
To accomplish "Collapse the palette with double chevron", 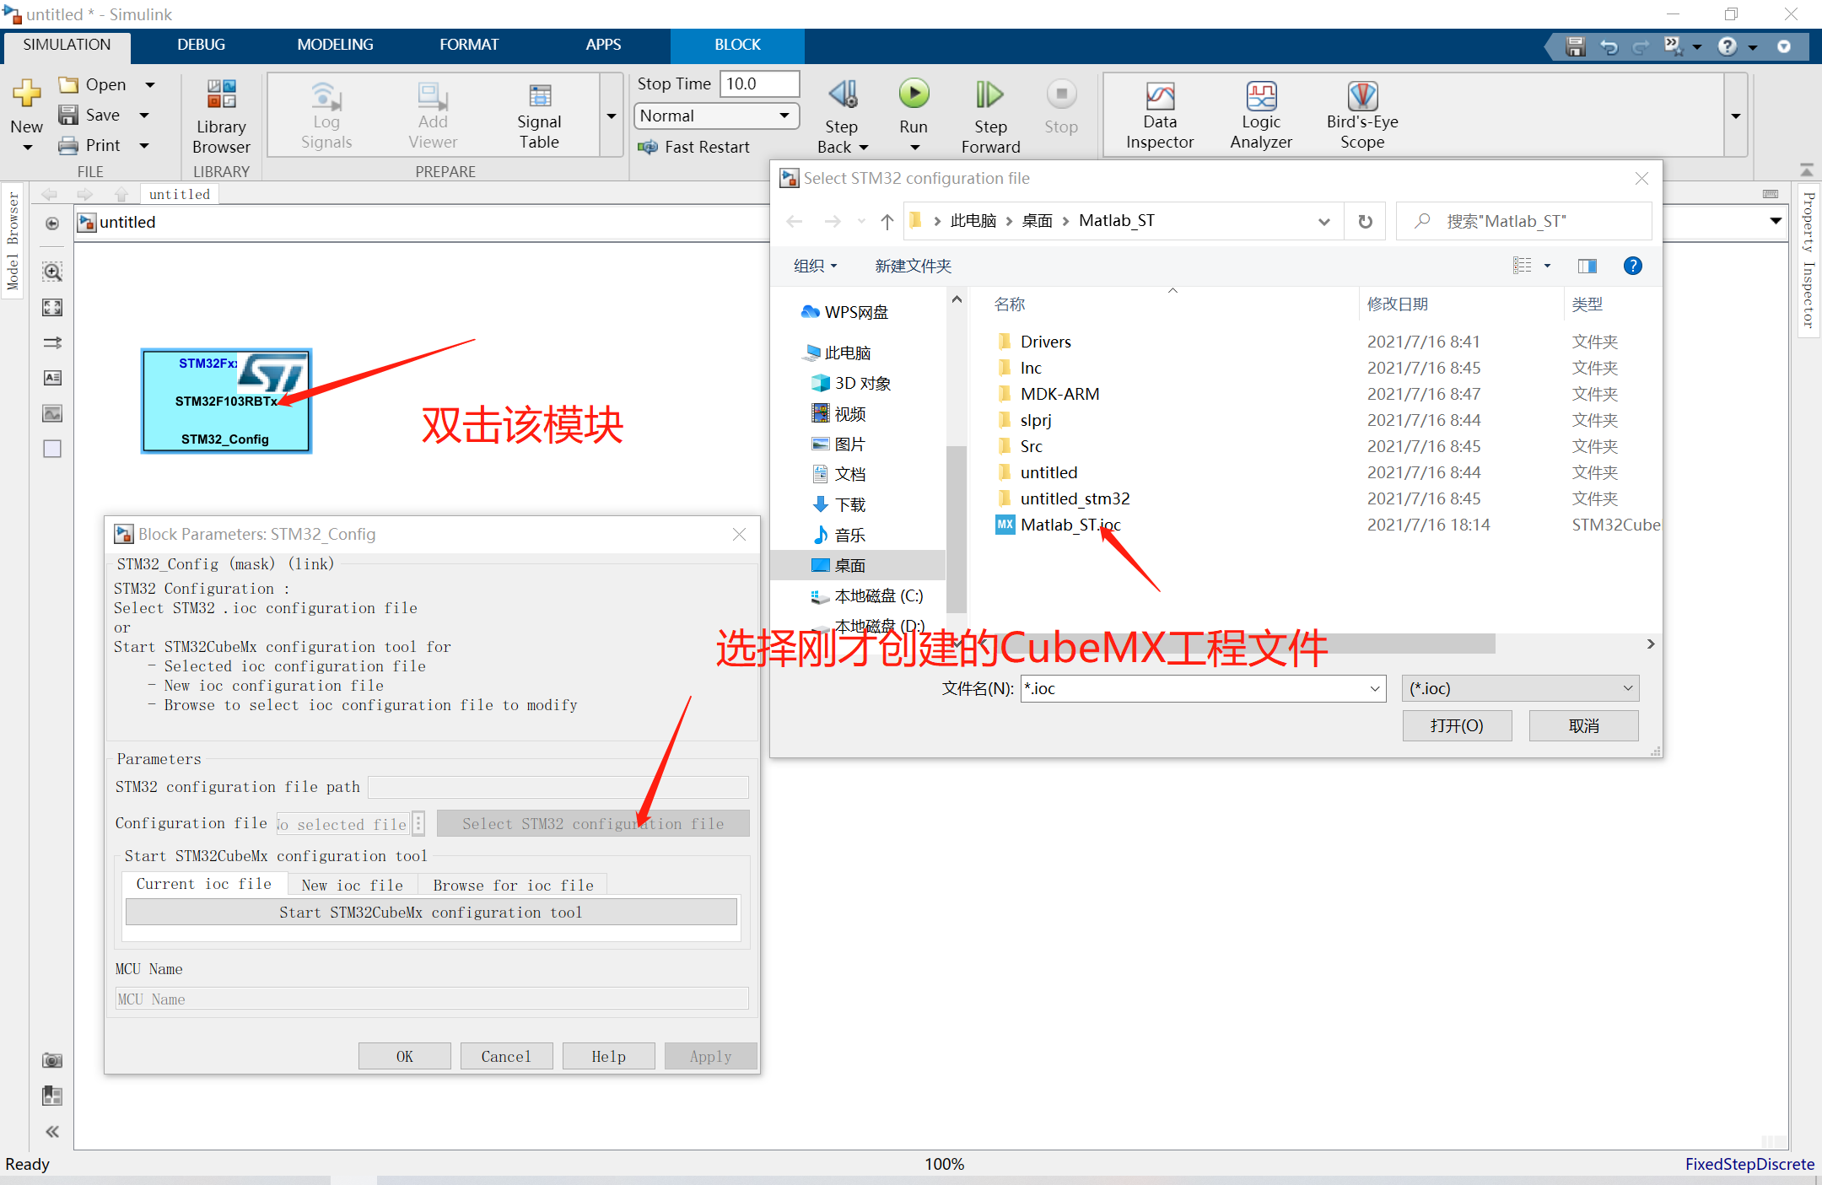I will [x=52, y=1132].
